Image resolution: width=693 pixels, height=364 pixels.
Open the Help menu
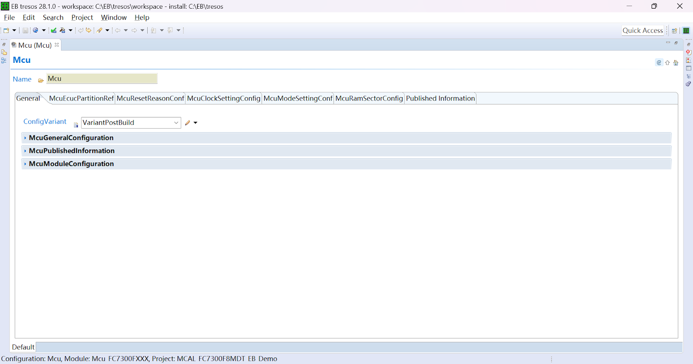tap(142, 17)
